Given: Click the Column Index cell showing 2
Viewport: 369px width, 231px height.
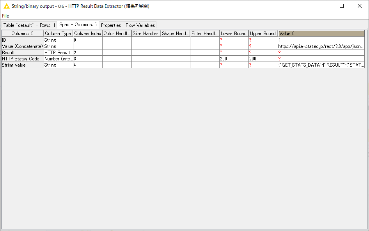Looking at the screenshot, I should (88, 53).
